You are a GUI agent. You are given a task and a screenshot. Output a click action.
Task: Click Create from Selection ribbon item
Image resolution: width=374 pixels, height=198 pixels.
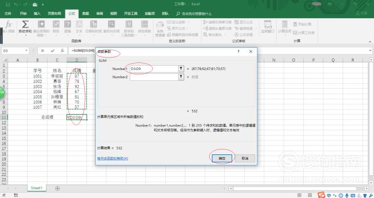click(183, 34)
